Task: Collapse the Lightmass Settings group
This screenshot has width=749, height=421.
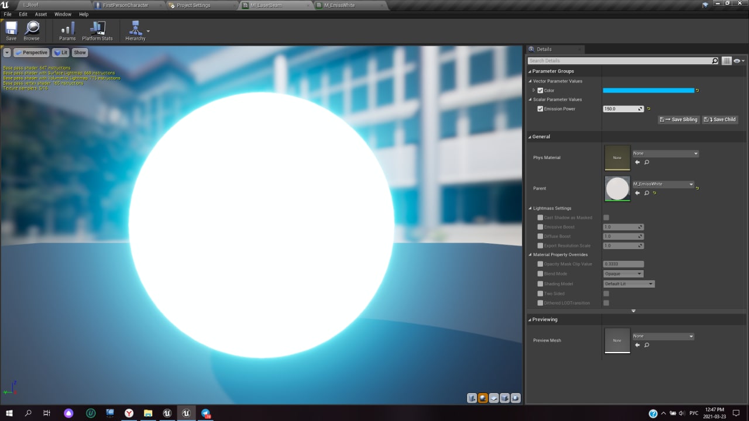Action: tap(530, 208)
